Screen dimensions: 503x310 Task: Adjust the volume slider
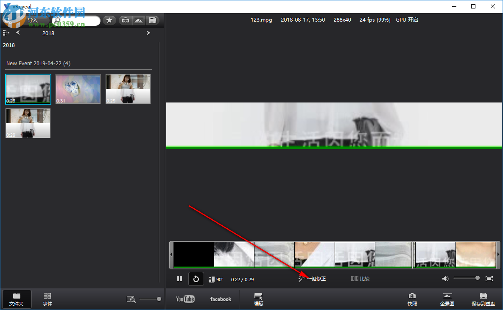click(467, 278)
